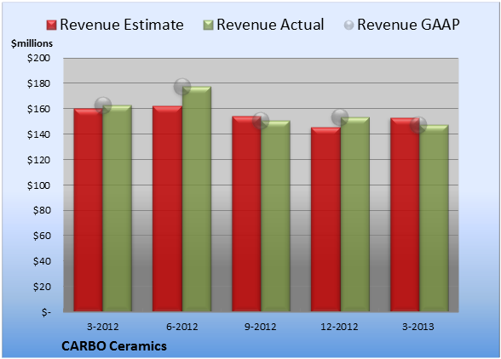
Task: Select the green actual bar for 3-2012
Action: [118, 208]
